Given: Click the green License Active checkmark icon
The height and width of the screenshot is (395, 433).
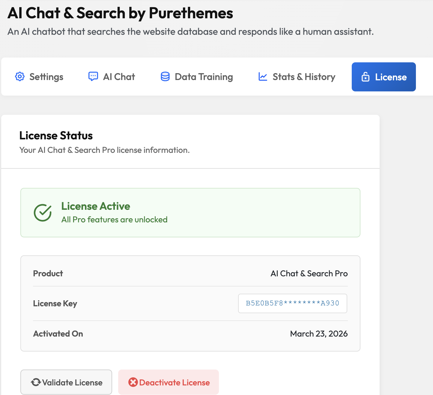Looking at the screenshot, I should pyautogui.click(x=43, y=212).
